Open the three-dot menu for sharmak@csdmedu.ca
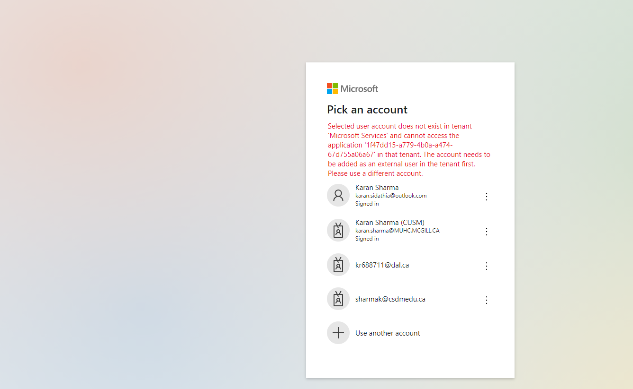 (486, 300)
